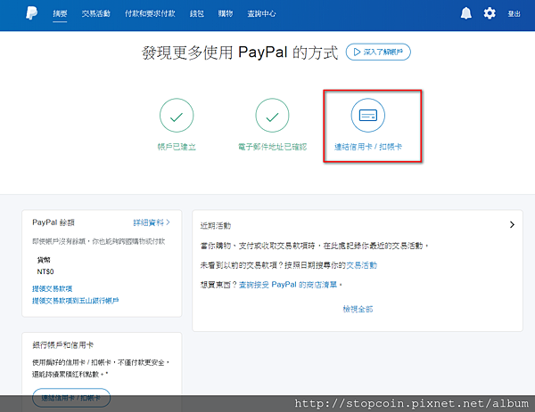Click the 檢視全部 link
535x412 pixels.
pyautogui.click(x=358, y=309)
